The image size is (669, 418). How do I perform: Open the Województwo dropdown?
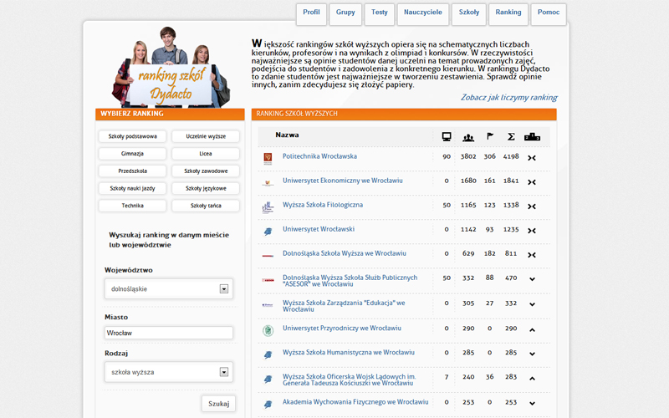169,289
